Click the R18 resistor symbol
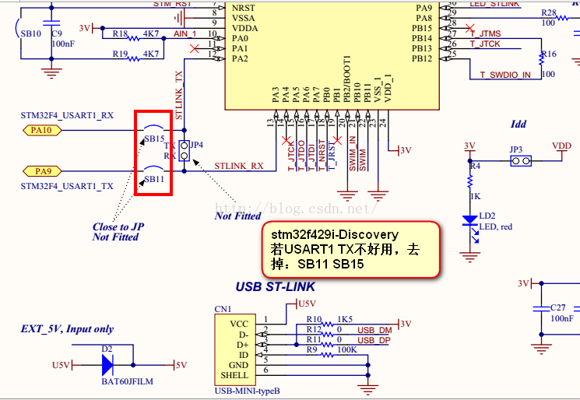This screenshot has height=400, width=580. 133,38
